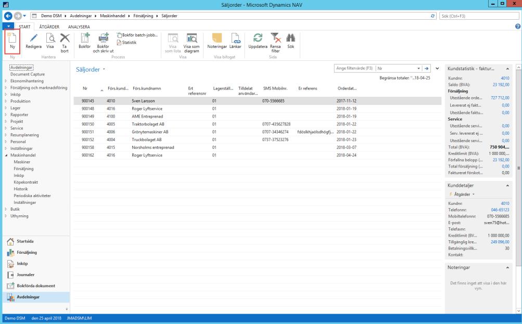Collapse the Noteringar factbox
This screenshot has width=522, height=324.
pos(507,267)
